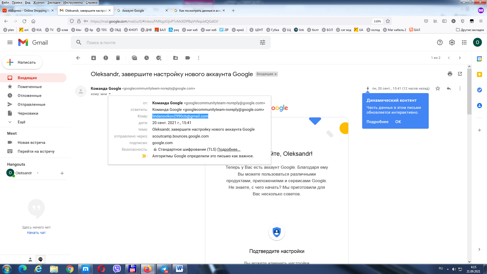Open Google Keep side panel
This screenshot has height=274, width=487.
coord(479,74)
